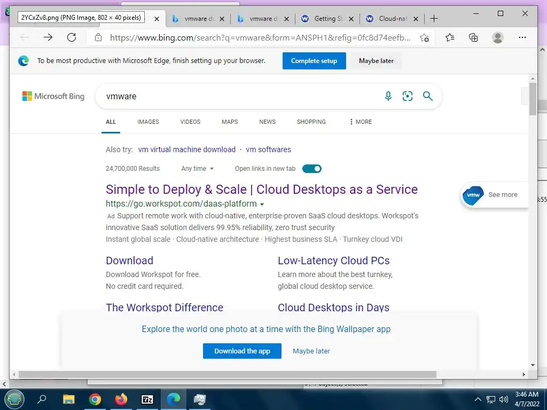Show hidden tray icons chevron
The width and height of the screenshot is (547, 410).
(478, 399)
